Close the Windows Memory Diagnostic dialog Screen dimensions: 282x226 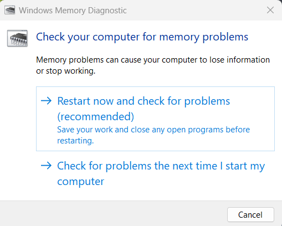(x=270, y=10)
